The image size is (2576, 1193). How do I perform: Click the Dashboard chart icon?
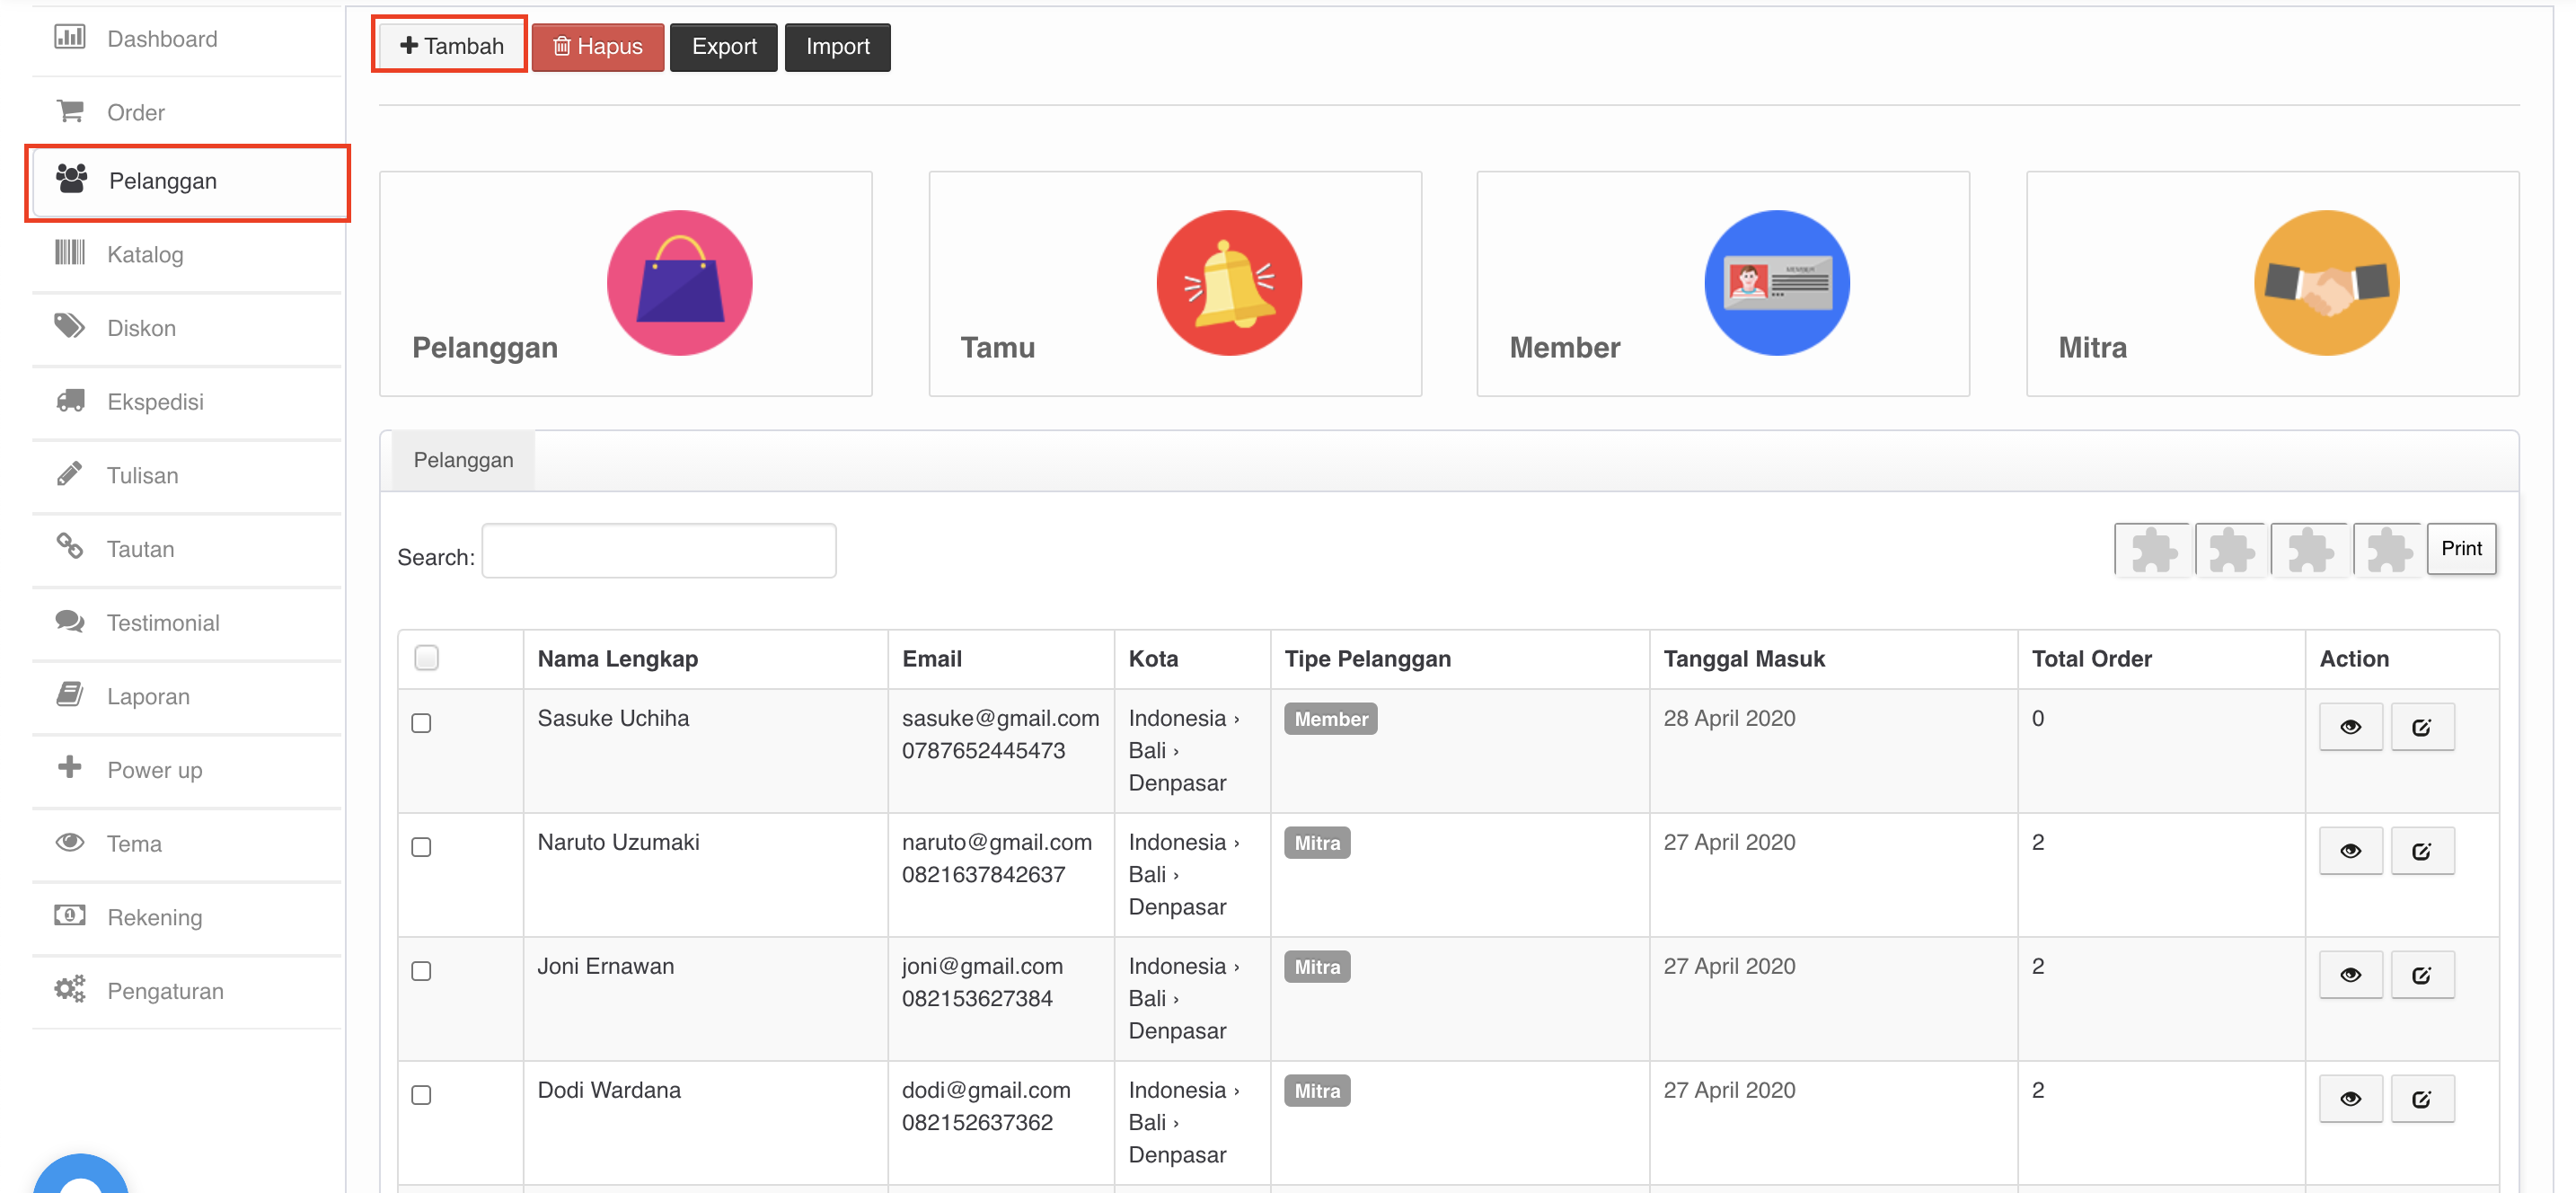click(69, 38)
